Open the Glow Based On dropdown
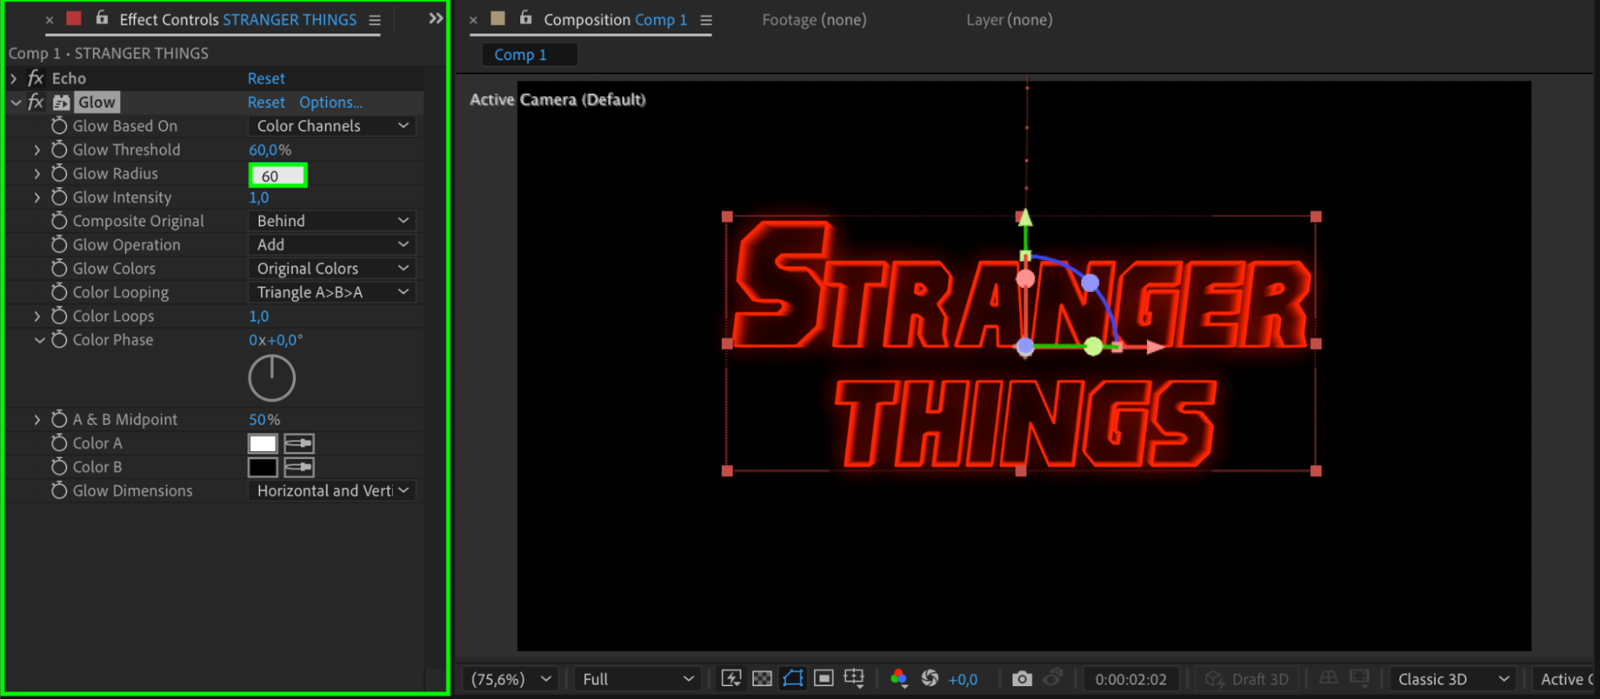Viewport: 1600px width, 699px height. 332,126
